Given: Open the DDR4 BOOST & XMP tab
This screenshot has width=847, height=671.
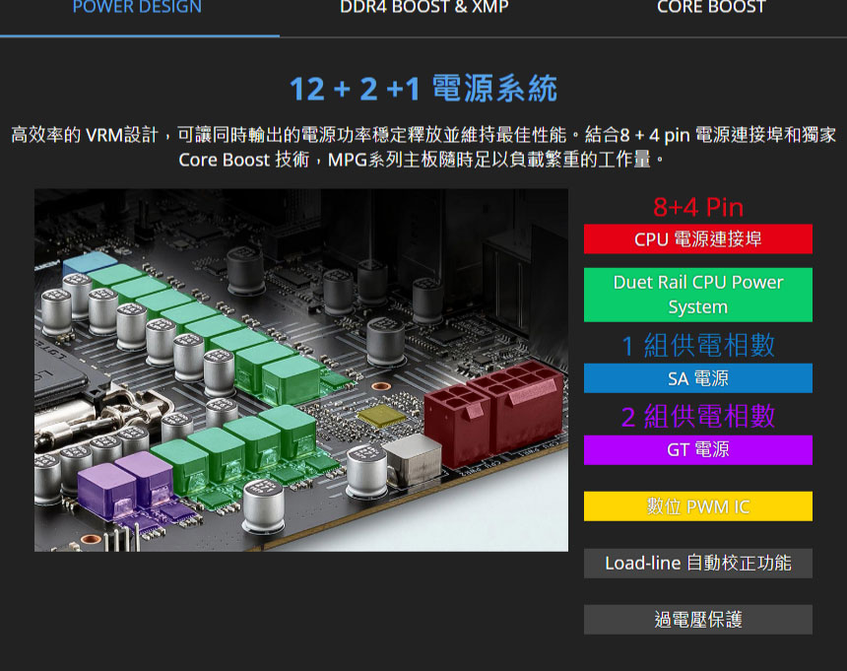Looking at the screenshot, I should click(424, 8).
